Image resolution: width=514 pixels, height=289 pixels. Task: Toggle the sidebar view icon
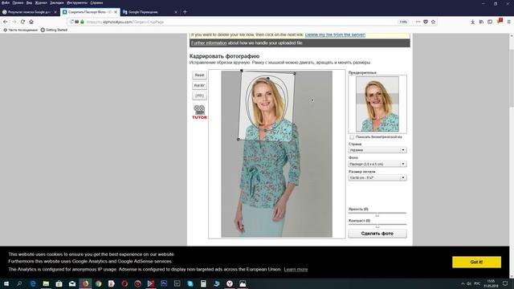(x=490, y=22)
